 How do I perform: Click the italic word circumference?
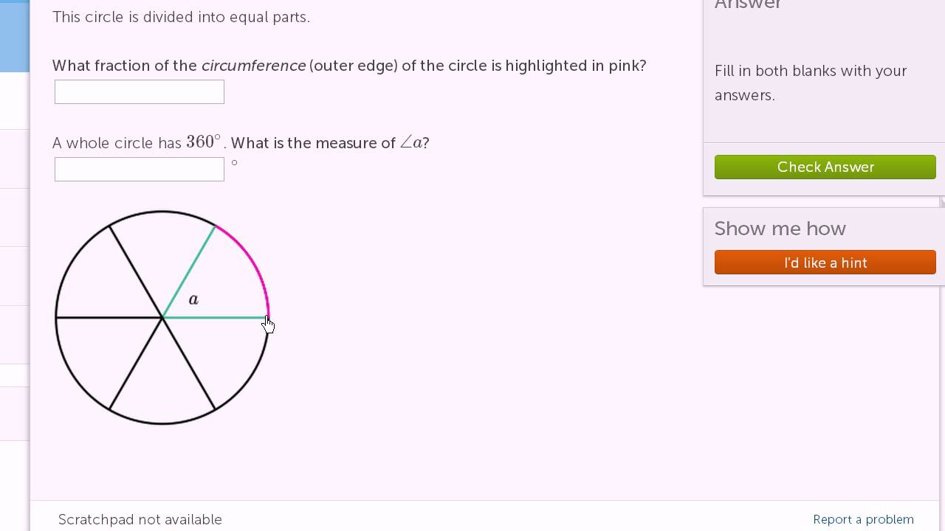point(253,66)
